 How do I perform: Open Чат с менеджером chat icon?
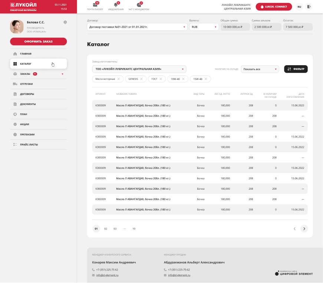(139, 5)
